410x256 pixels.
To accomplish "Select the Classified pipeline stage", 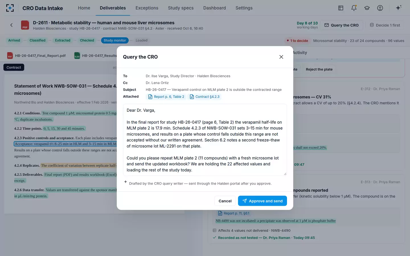I will 38,40.
